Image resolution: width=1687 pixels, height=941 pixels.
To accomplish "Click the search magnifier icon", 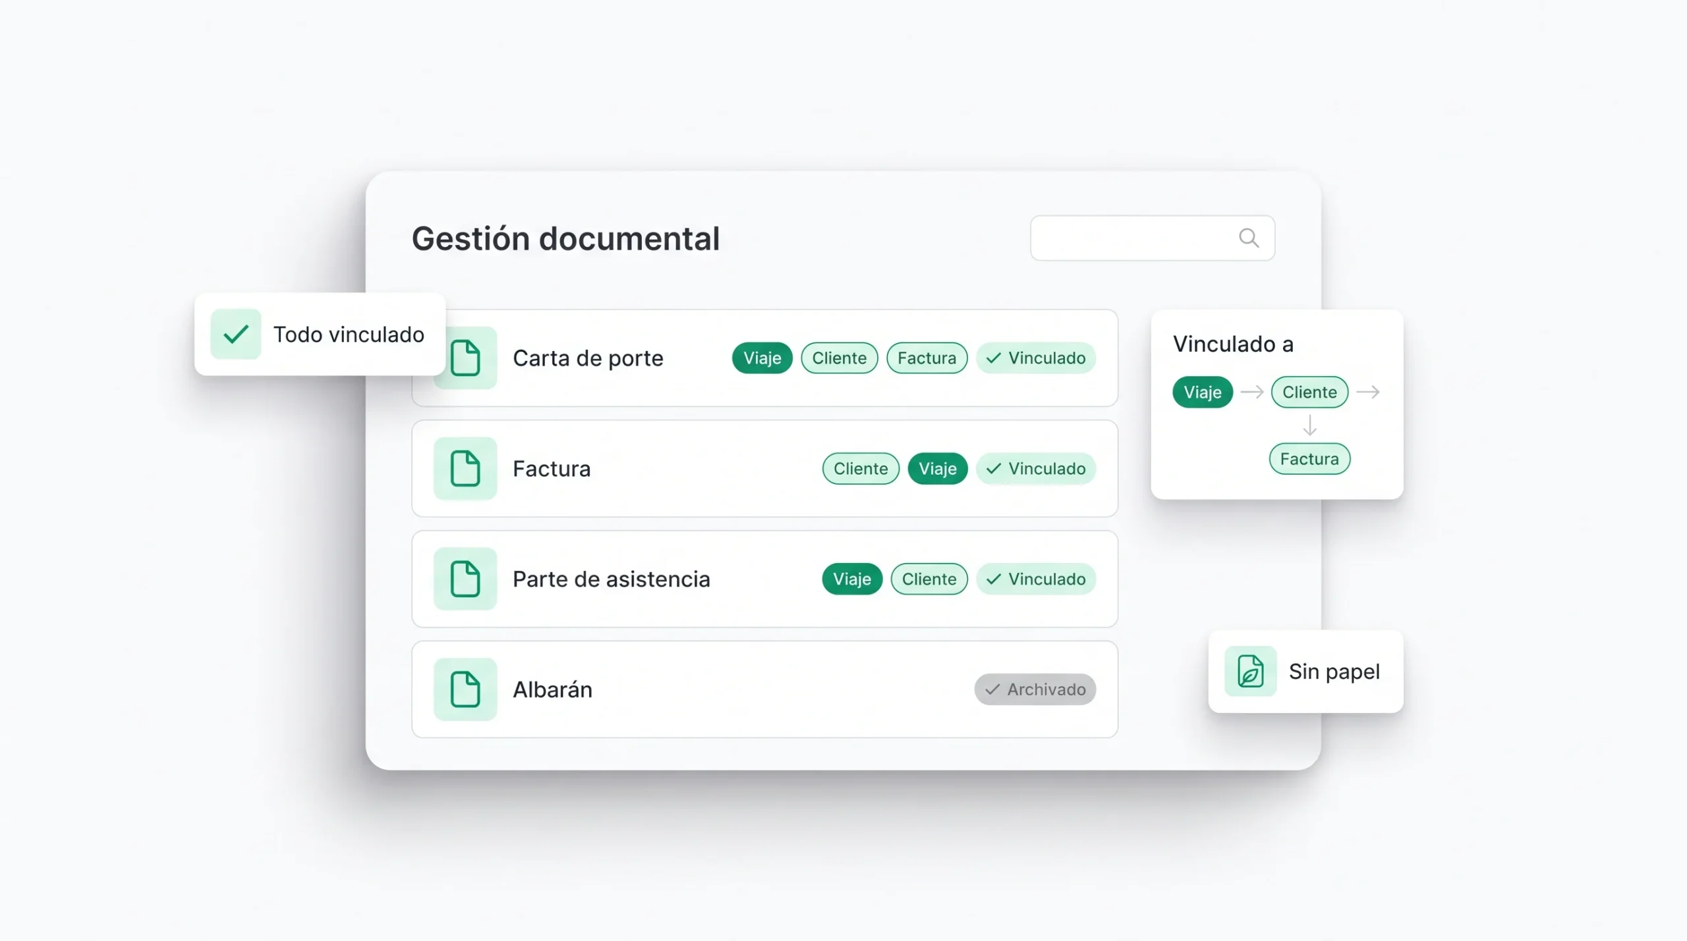I will pyautogui.click(x=1249, y=238).
